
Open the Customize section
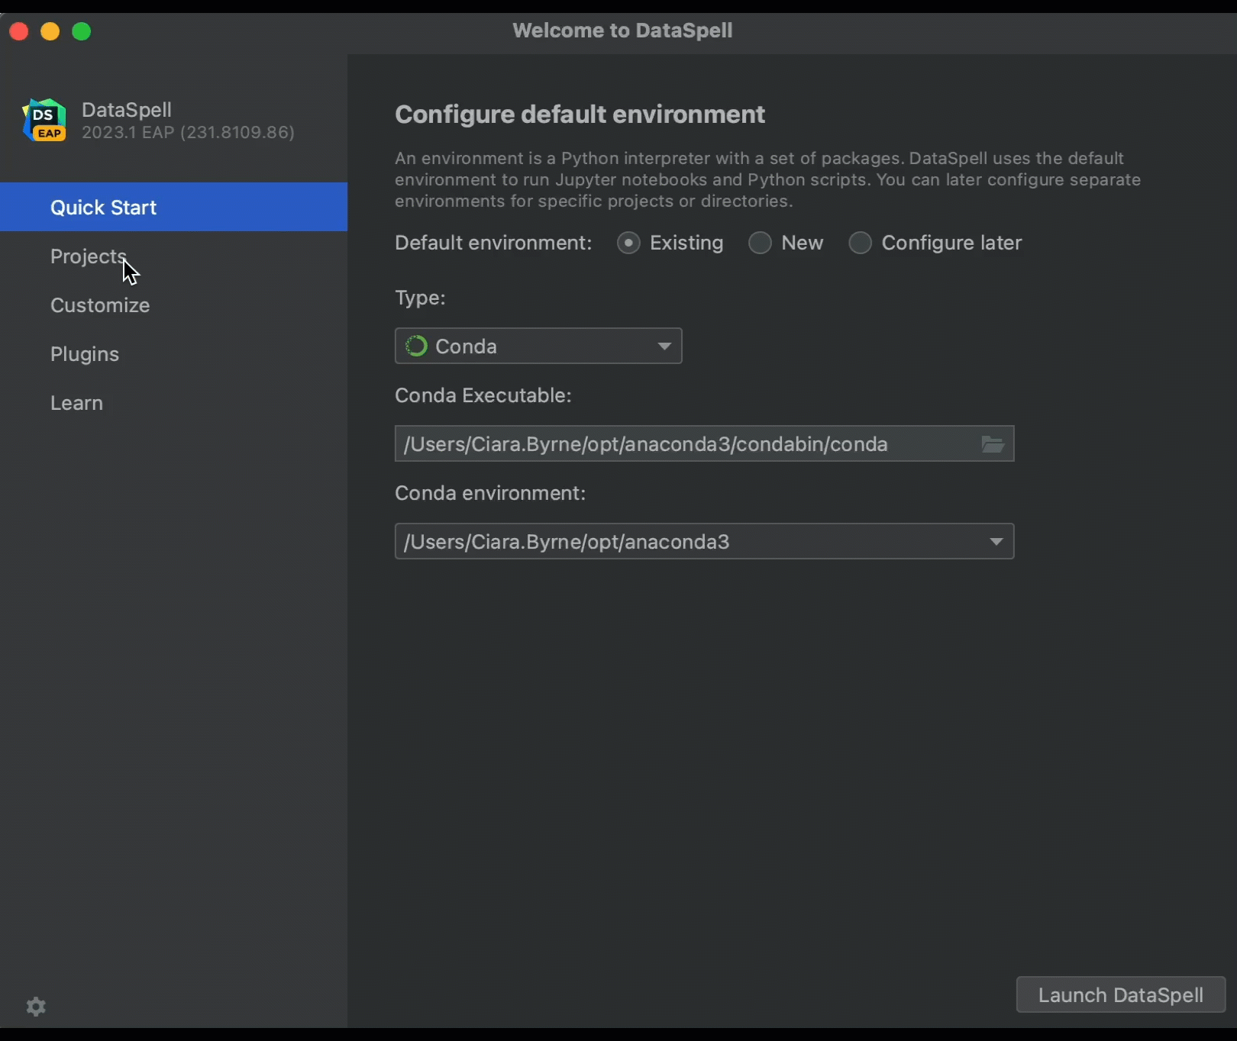(100, 305)
